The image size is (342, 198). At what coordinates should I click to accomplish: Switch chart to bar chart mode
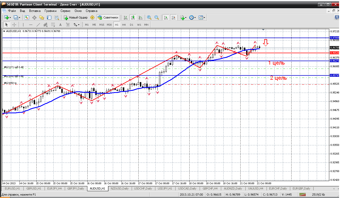[126, 17]
